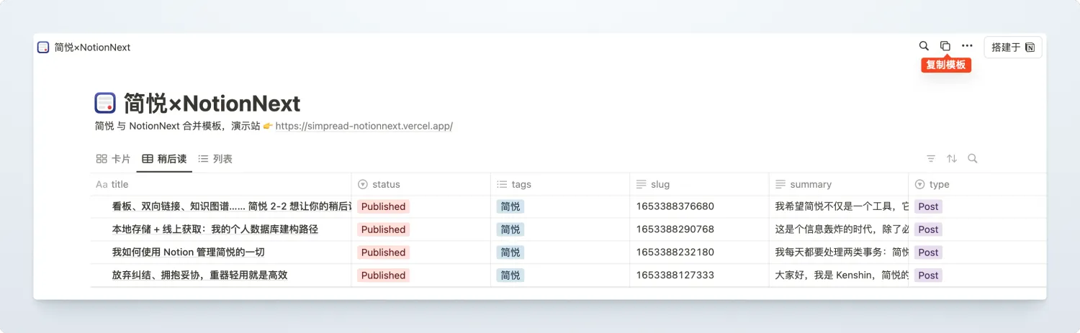The height and width of the screenshot is (333, 1080).
Task: Open row 看板、双向链接、知识图谱
Action: (232, 206)
